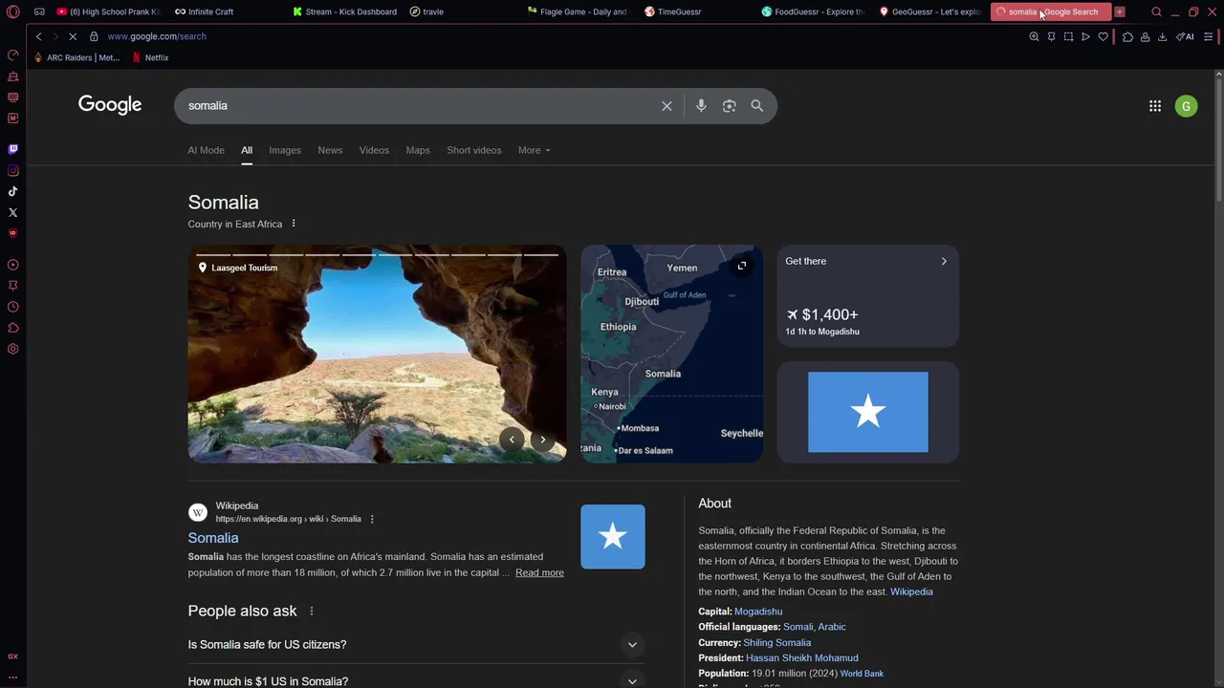Open X (Twitter) in the sidebar
The height and width of the screenshot is (688, 1224).
[x=12, y=212]
